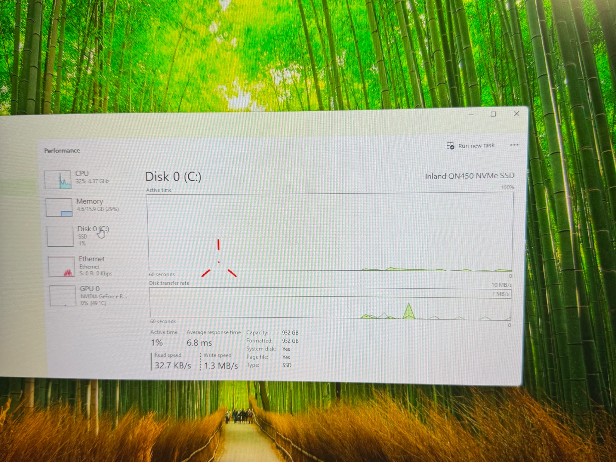Click the Disk 0 (C:) main title
Image resolution: width=616 pixels, height=462 pixels.
point(173,177)
